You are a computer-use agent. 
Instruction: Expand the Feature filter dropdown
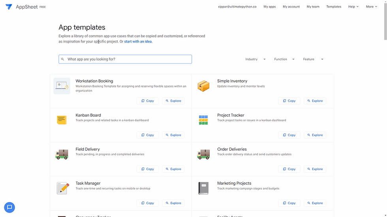tap(313, 59)
